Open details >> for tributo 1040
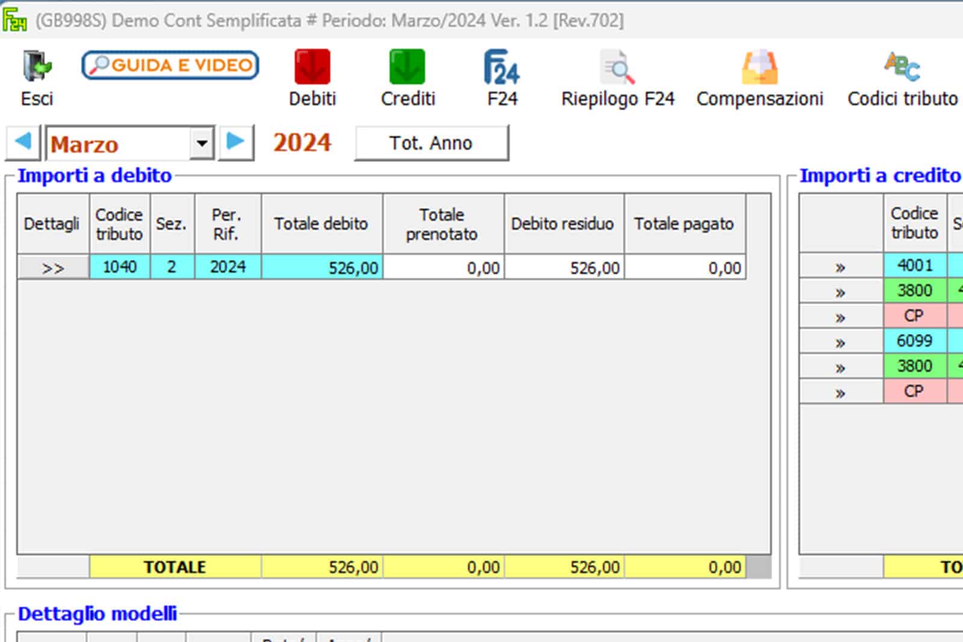This screenshot has width=963, height=642. tap(54, 268)
